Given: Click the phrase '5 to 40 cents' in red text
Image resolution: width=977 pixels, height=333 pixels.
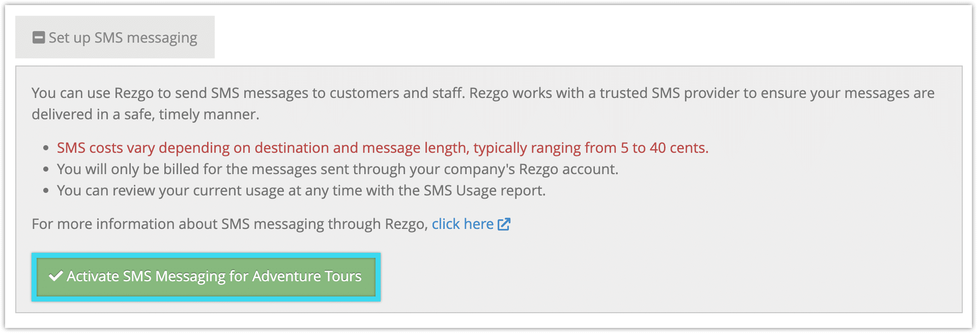Looking at the screenshot, I should 665,148.
